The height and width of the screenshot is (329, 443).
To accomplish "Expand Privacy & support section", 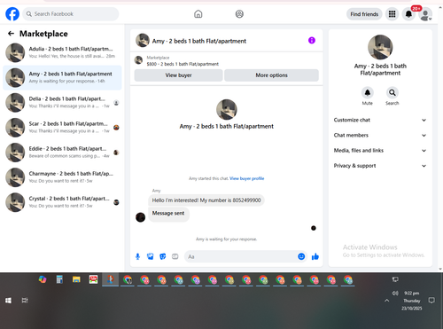I will click(x=380, y=166).
